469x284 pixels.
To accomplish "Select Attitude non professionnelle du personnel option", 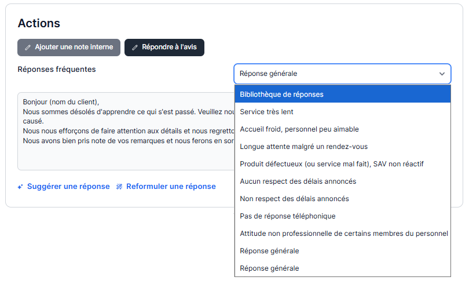I will pyautogui.click(x=342, y=233).
